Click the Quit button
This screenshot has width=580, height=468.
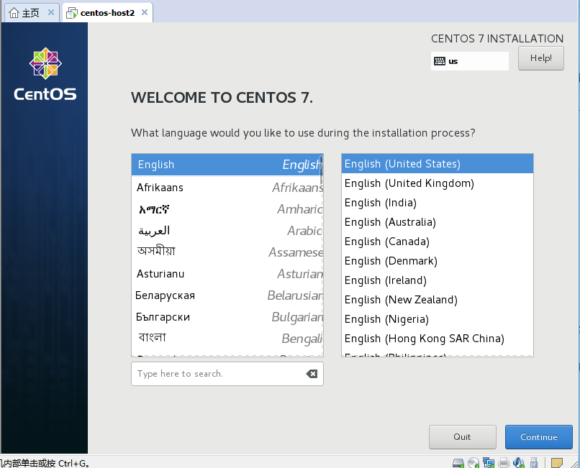tap(463, 437)
